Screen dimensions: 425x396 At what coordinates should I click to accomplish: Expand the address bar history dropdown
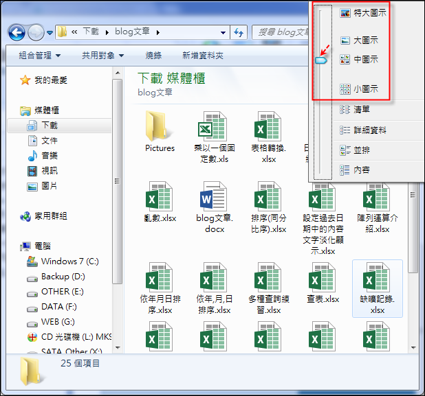click(223, 33)
